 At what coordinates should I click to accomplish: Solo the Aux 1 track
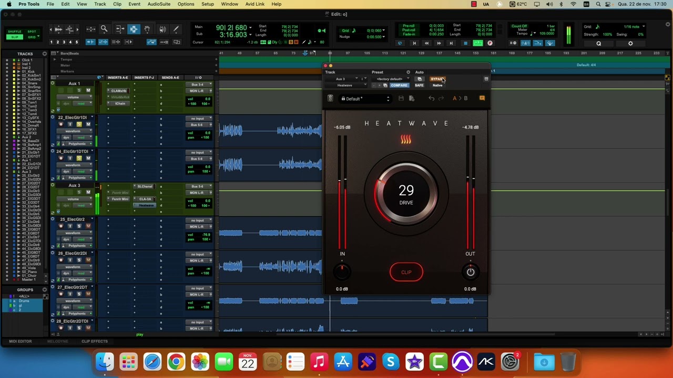79,90
